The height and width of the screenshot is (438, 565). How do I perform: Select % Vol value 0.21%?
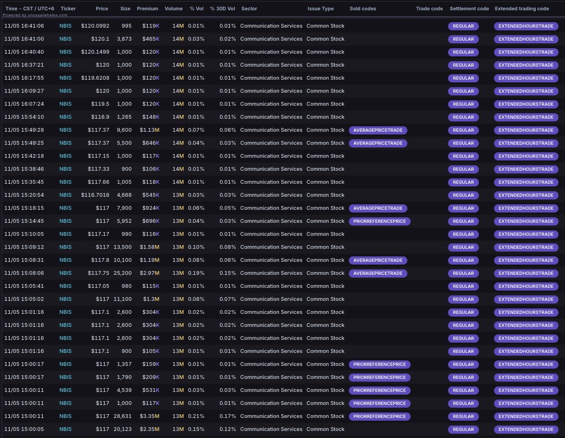click(x=196, y=416)
